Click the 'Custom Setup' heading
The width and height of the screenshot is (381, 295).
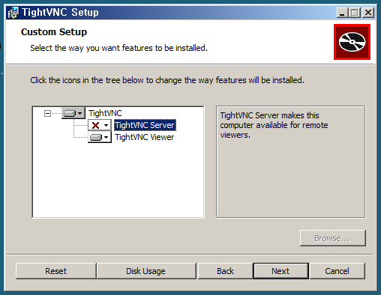(x=54, y=32)
